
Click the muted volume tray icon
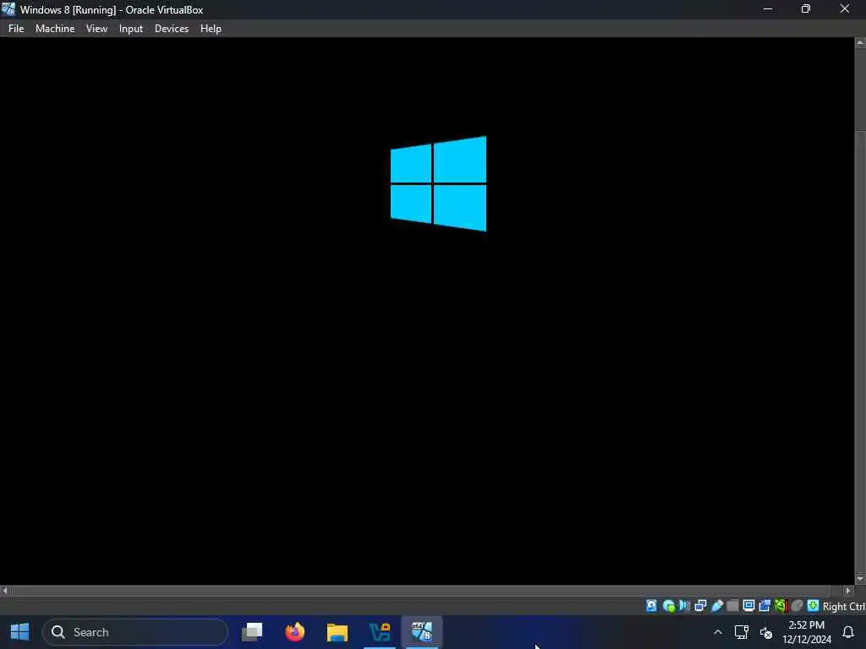pyautogui.click(x=766, y=632)
